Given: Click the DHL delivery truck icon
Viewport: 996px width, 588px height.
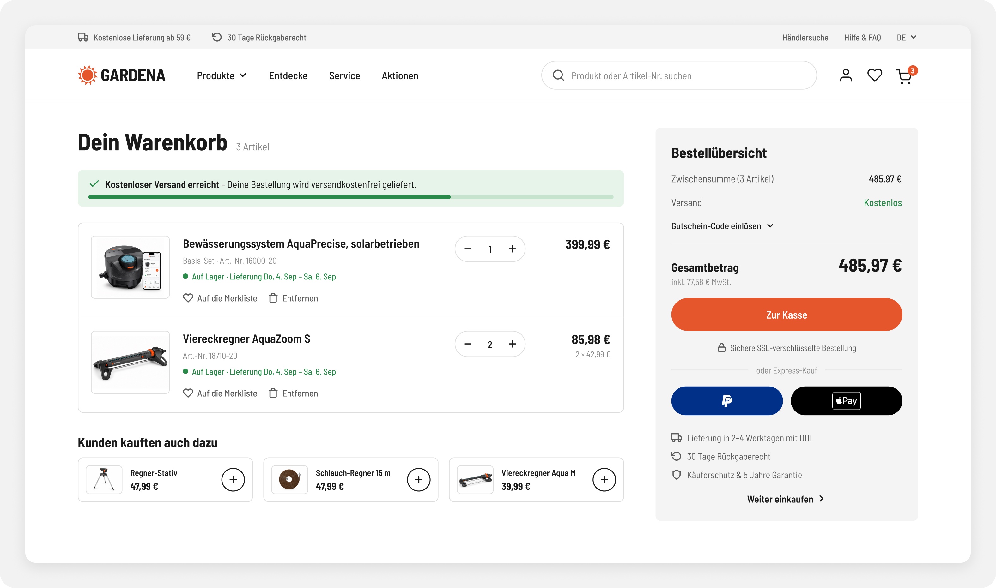Looking at the screenshot, I should 677,438.
